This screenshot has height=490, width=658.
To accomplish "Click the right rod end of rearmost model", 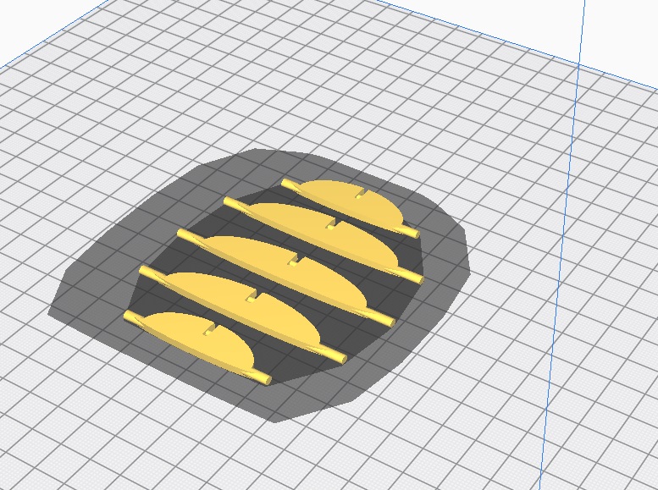I will click(x=412, y=232).
